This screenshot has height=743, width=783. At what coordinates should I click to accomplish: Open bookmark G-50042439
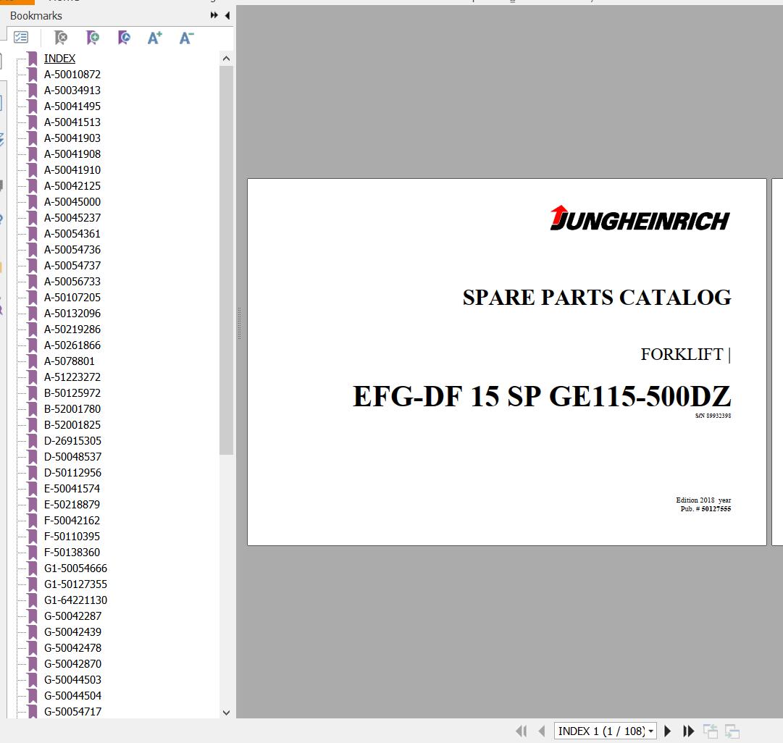(73, 633)
